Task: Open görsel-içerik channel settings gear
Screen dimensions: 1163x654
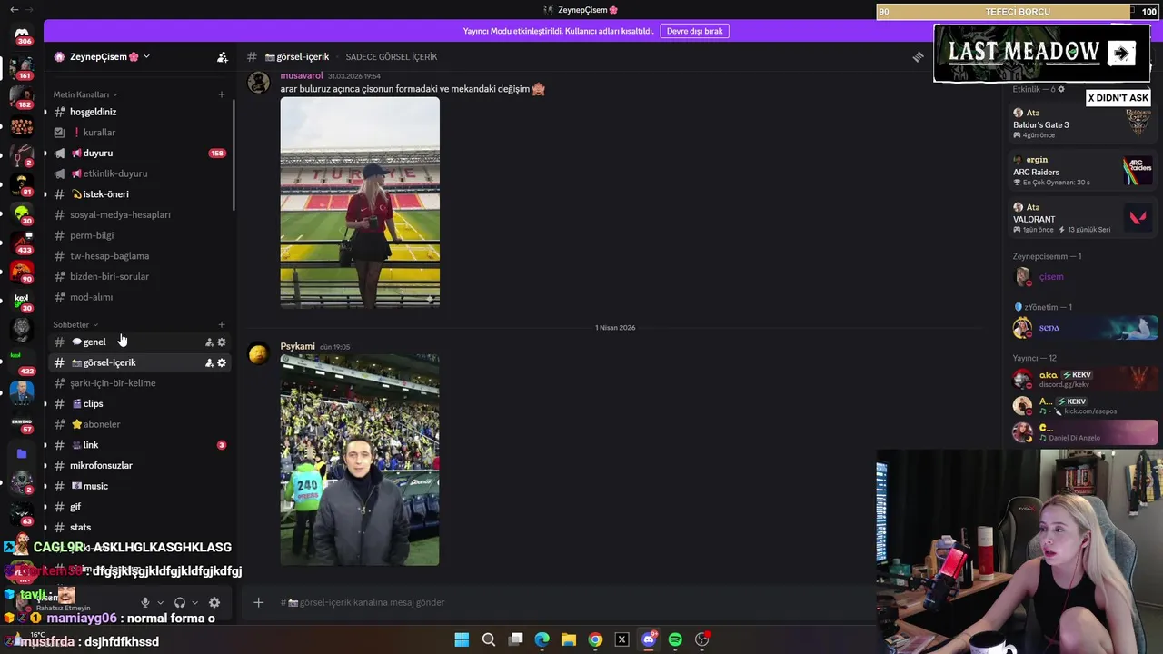Action: coord(222,362)
